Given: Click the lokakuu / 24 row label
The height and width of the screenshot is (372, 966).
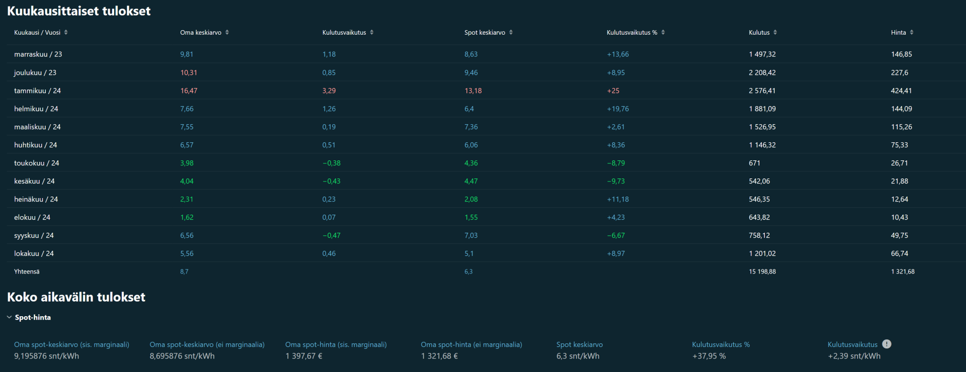Looking at the screenshot, I should point(34,253).
